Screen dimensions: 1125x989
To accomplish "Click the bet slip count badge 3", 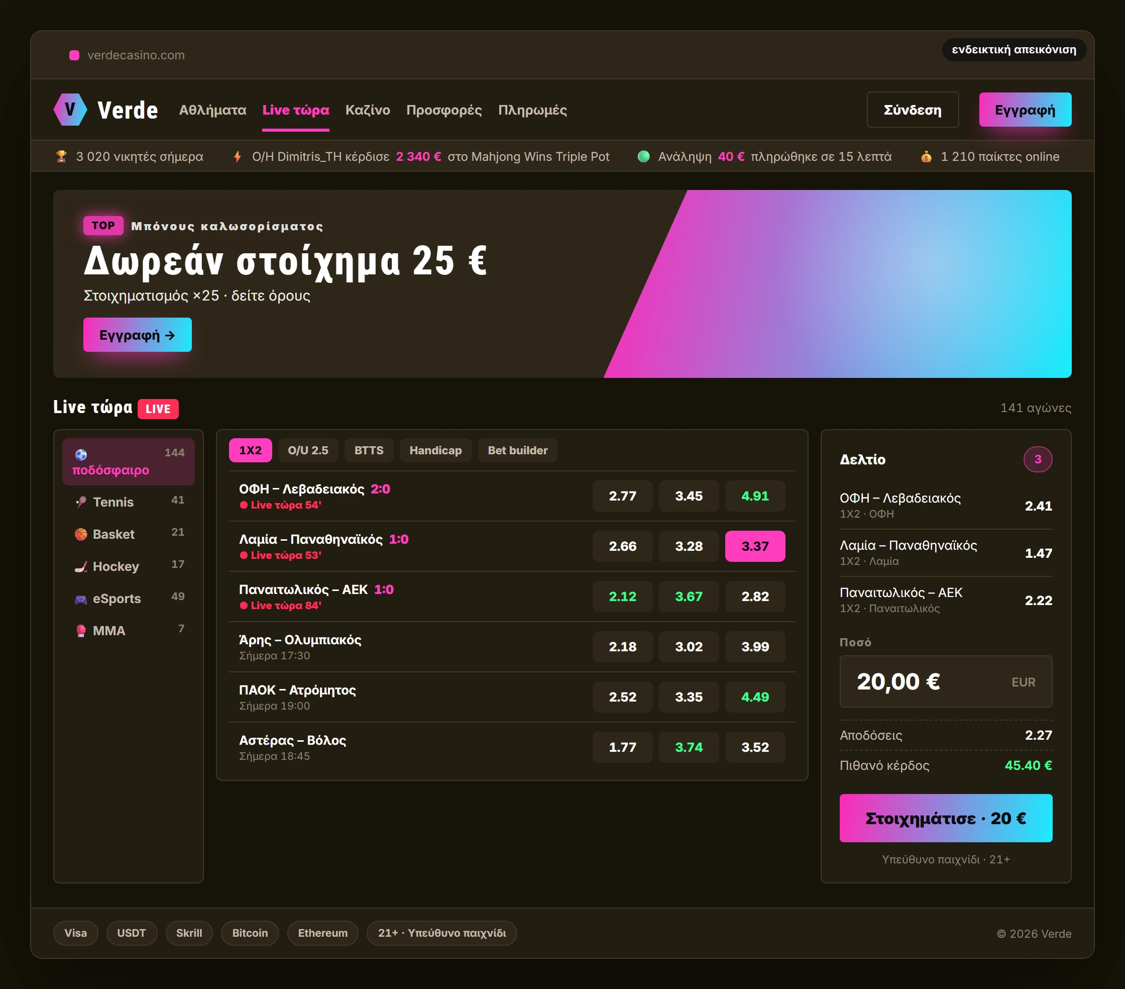I will click(x=1038, y=459).
